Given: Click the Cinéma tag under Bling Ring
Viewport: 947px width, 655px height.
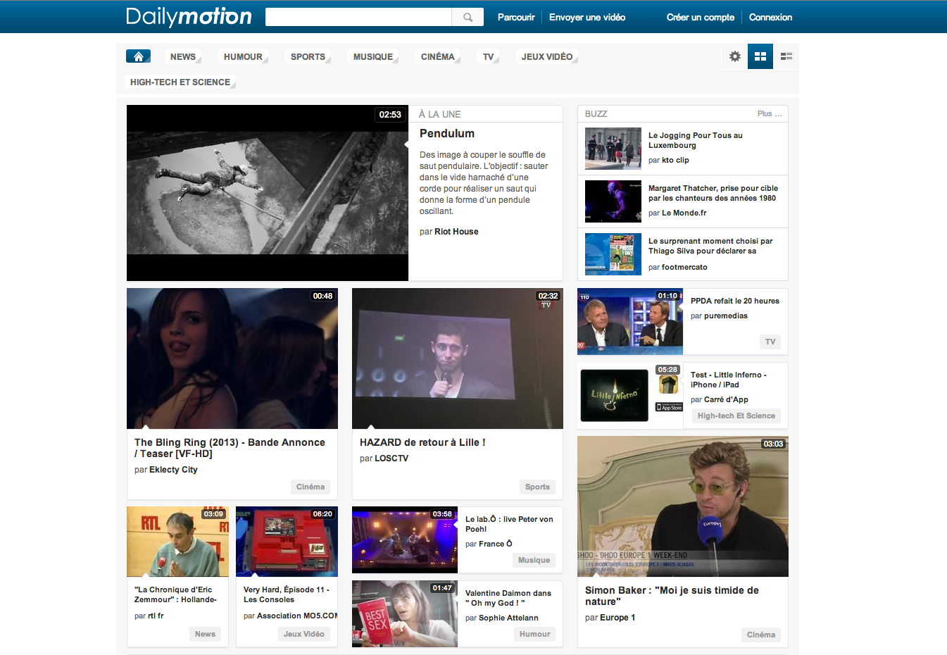Looking at the screenshot, I should point(311,487).
